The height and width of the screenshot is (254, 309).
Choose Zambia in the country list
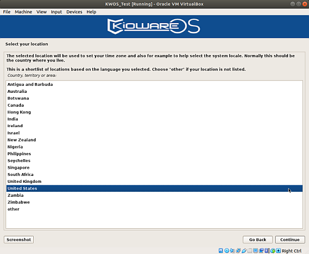(x=154, y=195)
